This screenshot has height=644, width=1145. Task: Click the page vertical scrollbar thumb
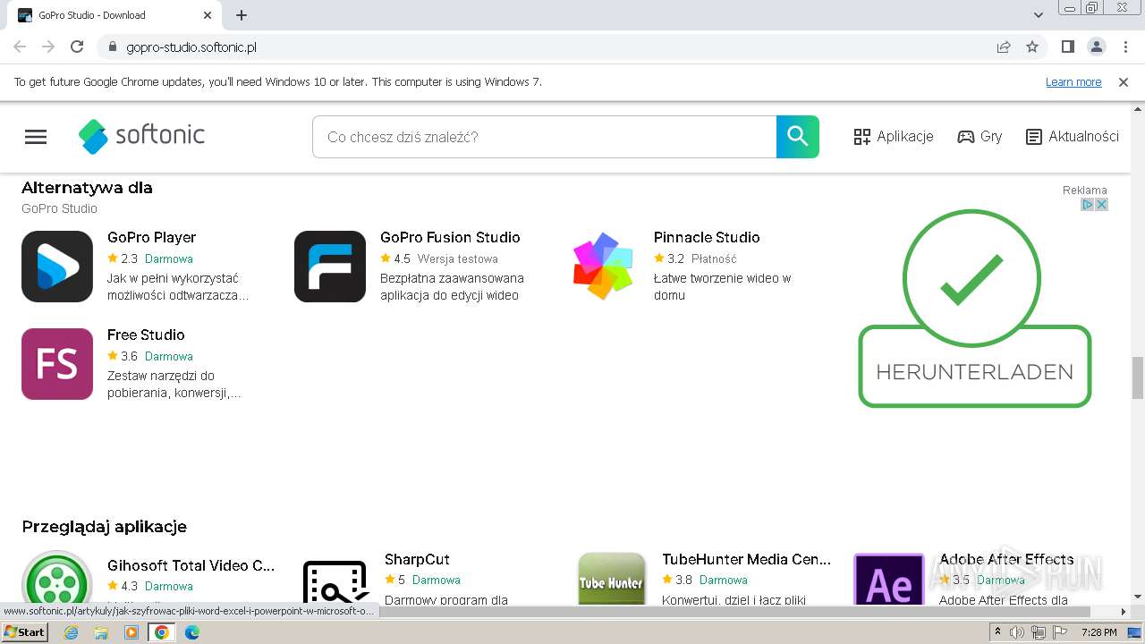coord(1138,377)
